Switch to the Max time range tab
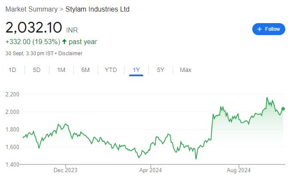The width and height of the screenshot is (290, 176). click(185, 70)
